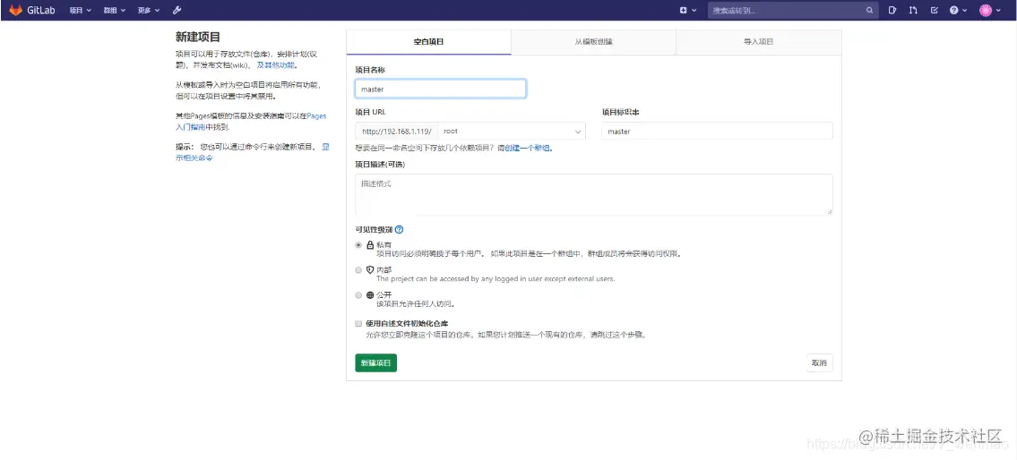Open the issues icon in navbar

pos(892,11)
